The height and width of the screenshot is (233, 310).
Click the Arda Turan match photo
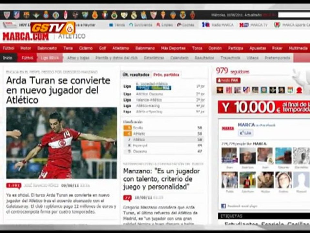coord(61,143)
